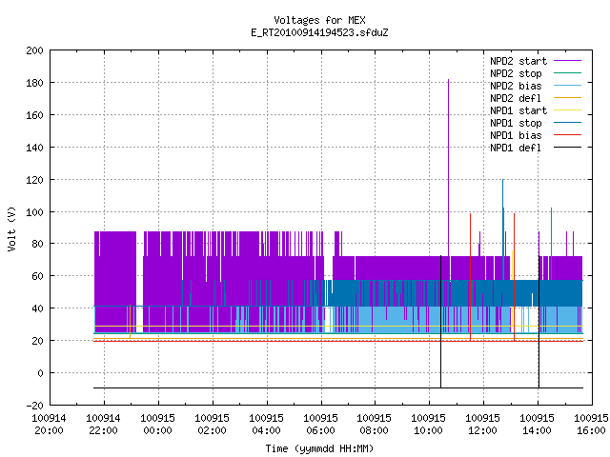Click the black NPD1 defl legend line
The width and height of the screenshot is (610, 457).
[568, 148]
